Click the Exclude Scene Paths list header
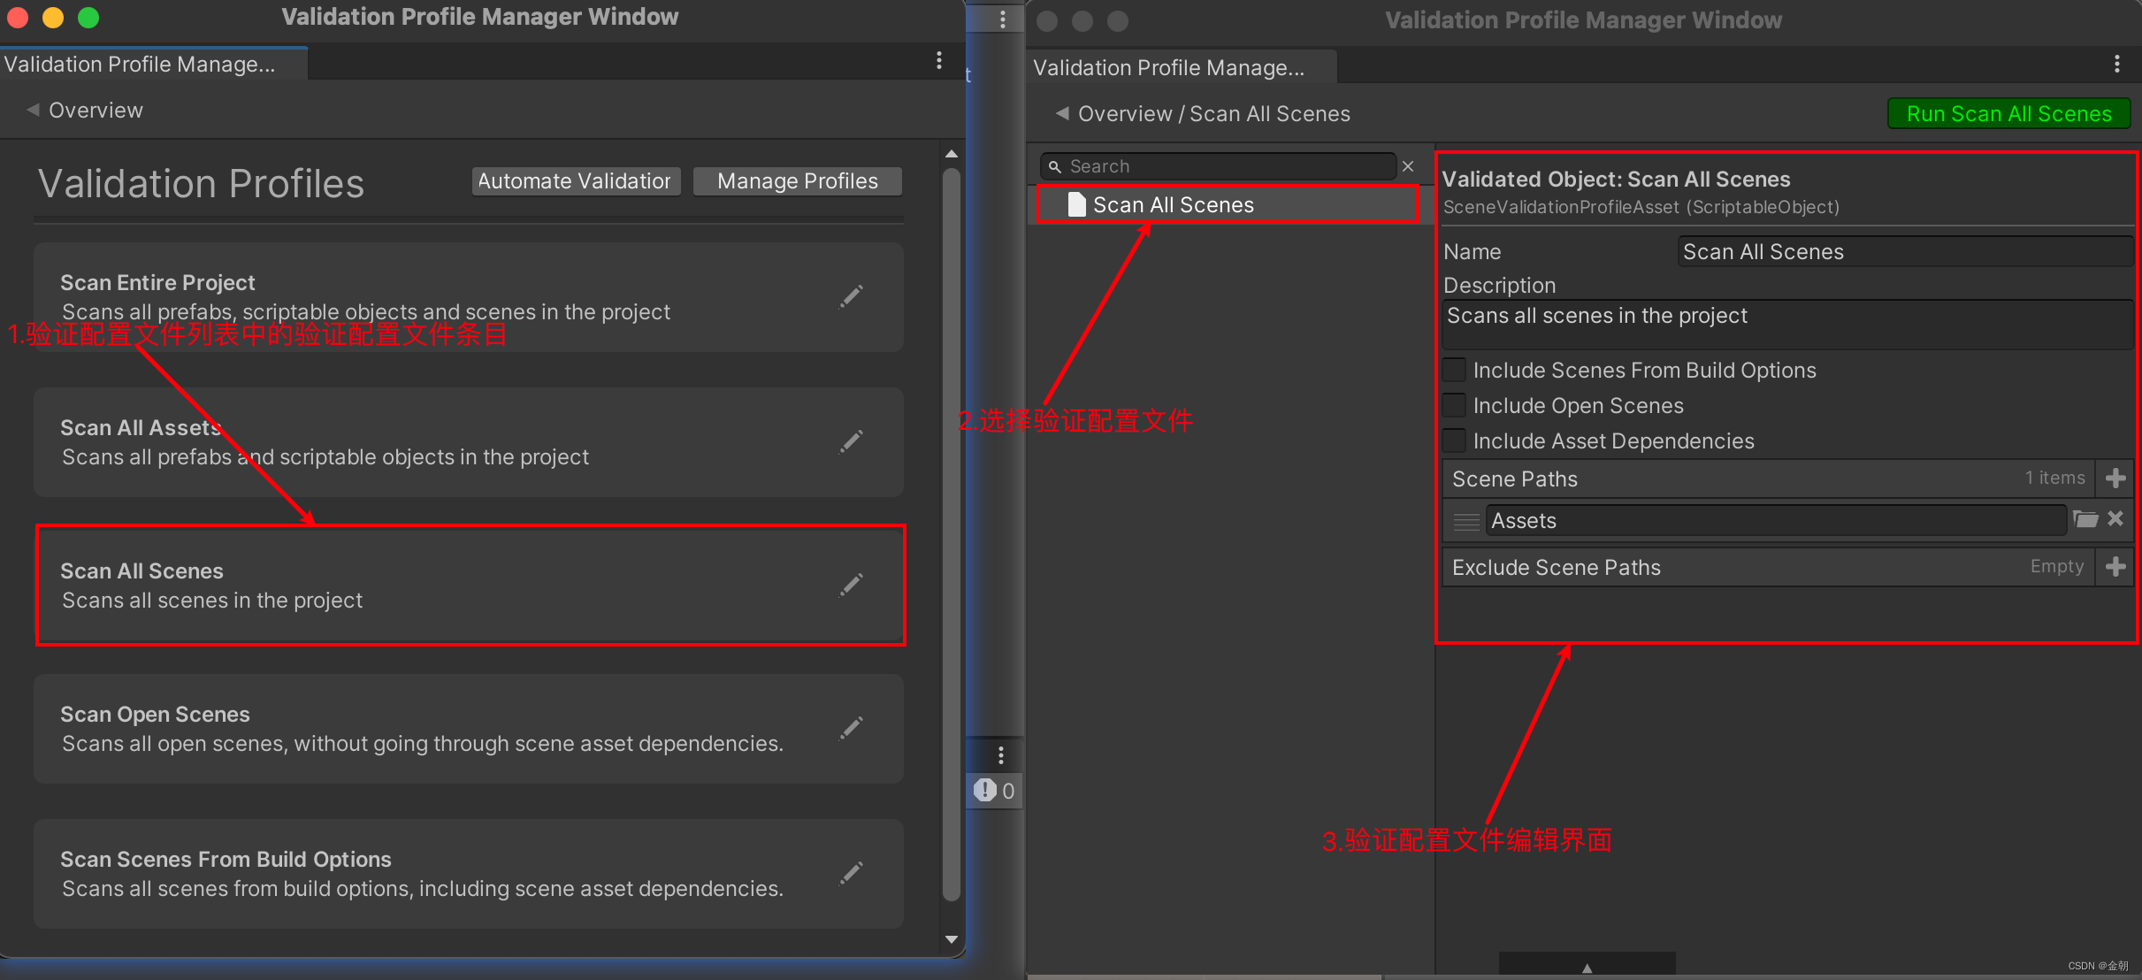 (x=1769, y=567)
